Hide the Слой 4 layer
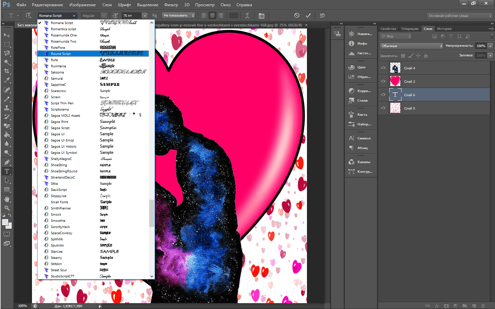495x309 pixels. click(x=383, y=68)
